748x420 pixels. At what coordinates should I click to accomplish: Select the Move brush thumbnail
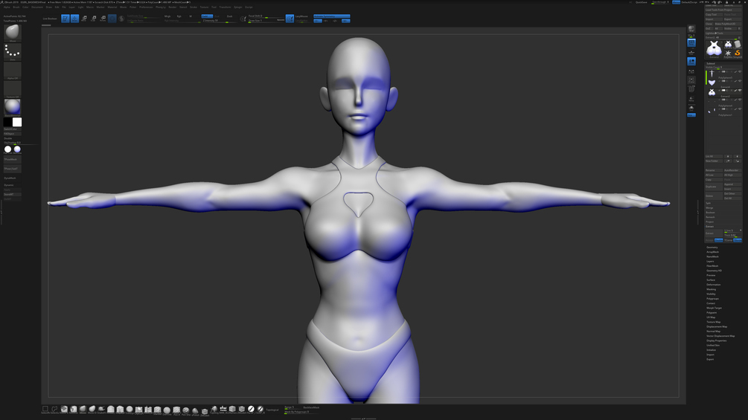(13, 33)
